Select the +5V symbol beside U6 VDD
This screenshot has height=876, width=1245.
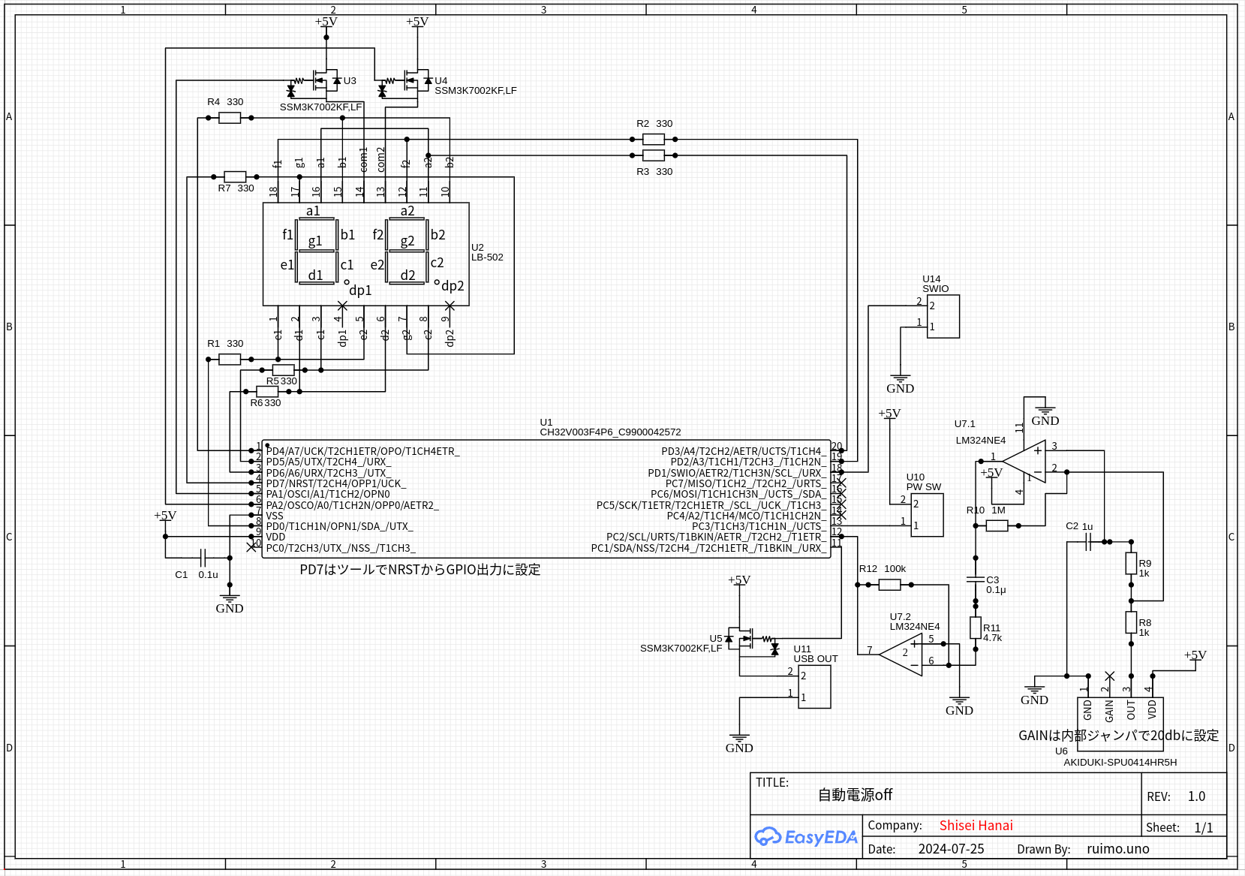[1195, 655]
